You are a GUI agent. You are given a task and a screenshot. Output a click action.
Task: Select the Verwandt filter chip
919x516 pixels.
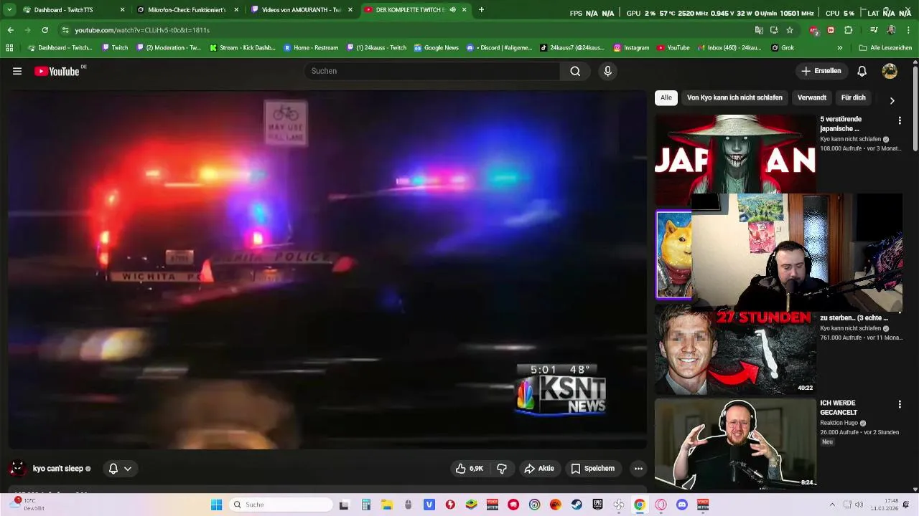pos(812,97)
